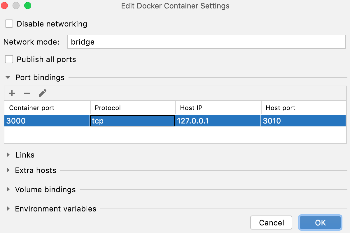350x233 pixels.
Task: Enable the Disable networking checkbox
Action: 9,24
